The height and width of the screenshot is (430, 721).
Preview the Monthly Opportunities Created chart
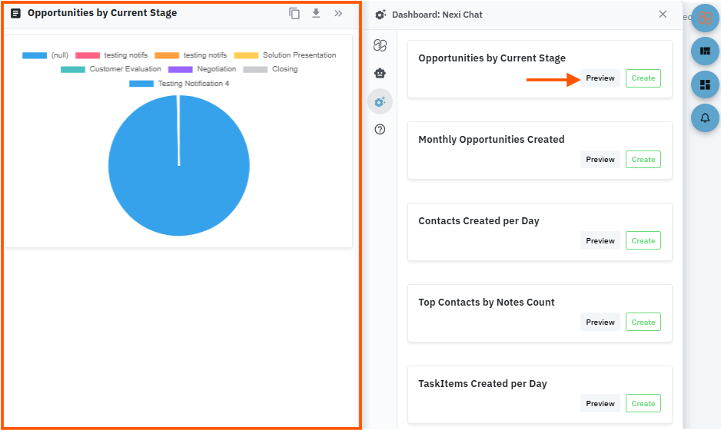point(600,160)
